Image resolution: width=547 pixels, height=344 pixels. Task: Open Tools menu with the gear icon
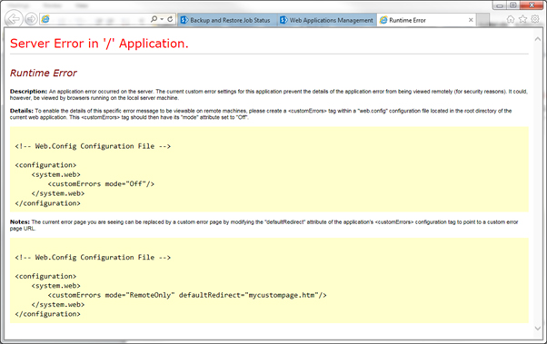tap(535, 20)
